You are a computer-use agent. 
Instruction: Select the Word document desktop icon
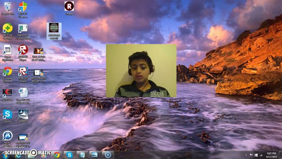[23, 96]
